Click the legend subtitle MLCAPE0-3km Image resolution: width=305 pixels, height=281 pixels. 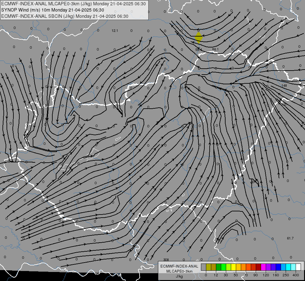179,271
